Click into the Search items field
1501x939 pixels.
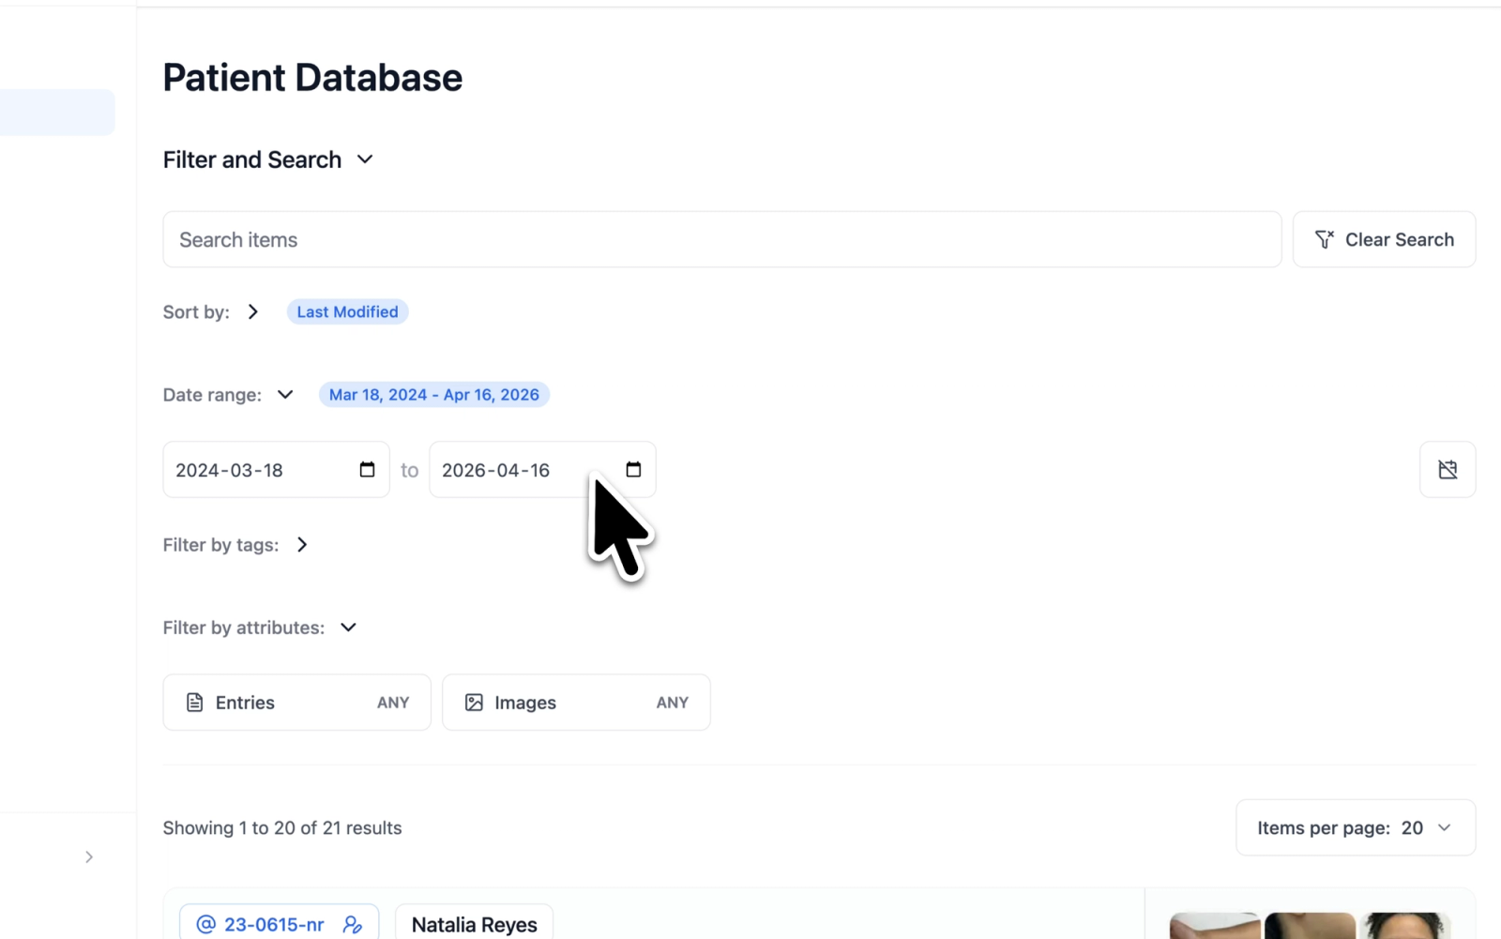coord(722,239)
